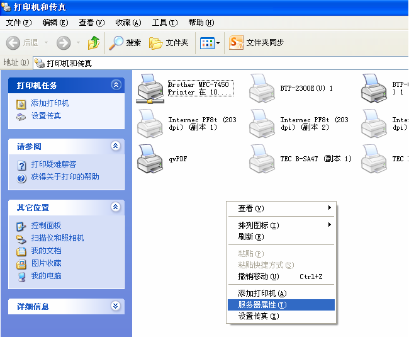Viewport: 409px width, 337px height.
Task: Open the 工具(T) menu
Action: click(x=165, y=23)
